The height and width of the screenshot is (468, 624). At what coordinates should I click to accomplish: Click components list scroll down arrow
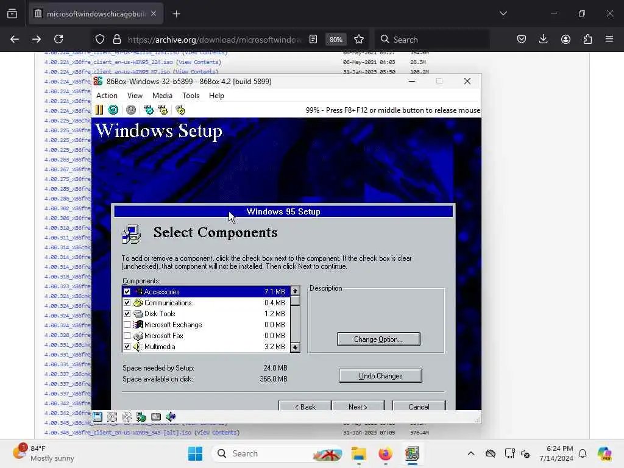click(x=295, y=347)
